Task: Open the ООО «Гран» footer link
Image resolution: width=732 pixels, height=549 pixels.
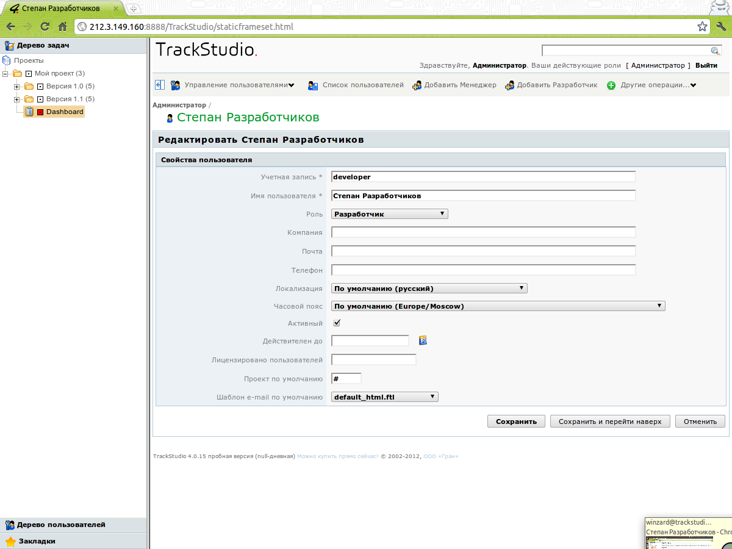Action: tap(440, 456)
